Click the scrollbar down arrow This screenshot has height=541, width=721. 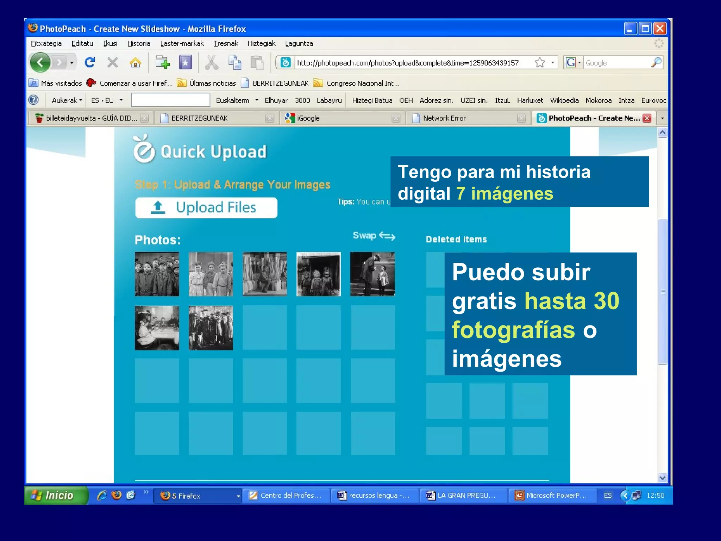pos(663,478)
